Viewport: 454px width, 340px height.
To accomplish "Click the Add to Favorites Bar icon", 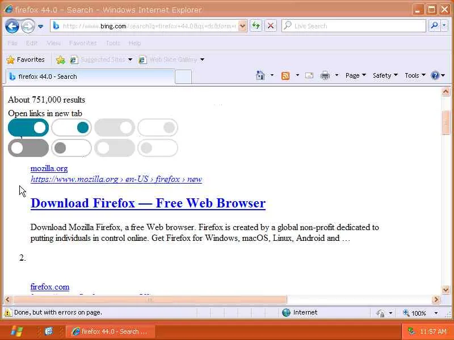I will [x=61, y=60].
